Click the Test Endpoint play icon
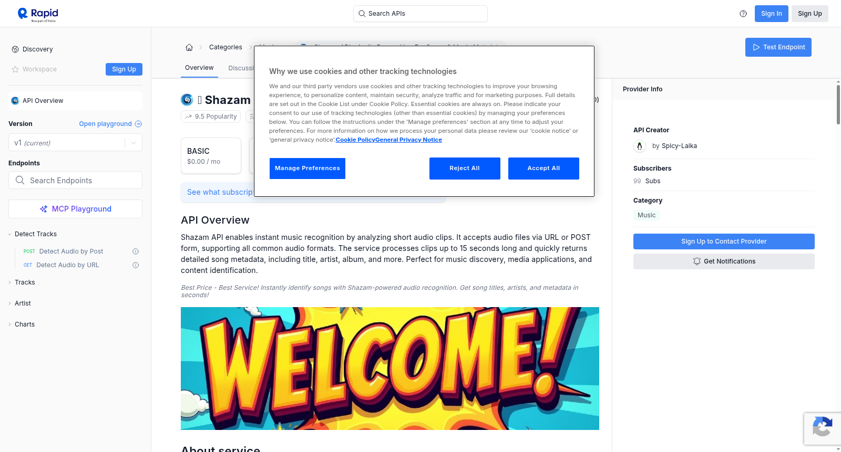 point(756,47)
